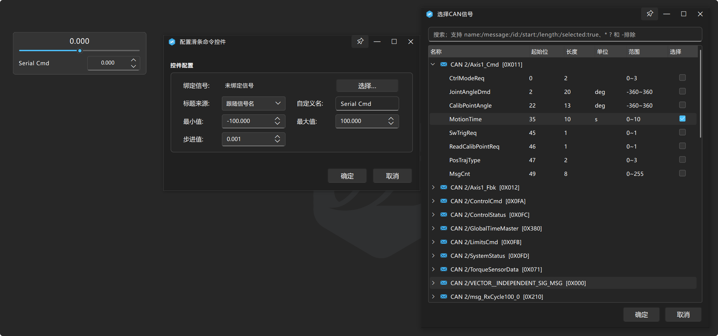Viewport: 718px width, 336px height.
Task: Confirm with 确定 in 配置滑条命令控件 dialog
Action: [347, 176]
